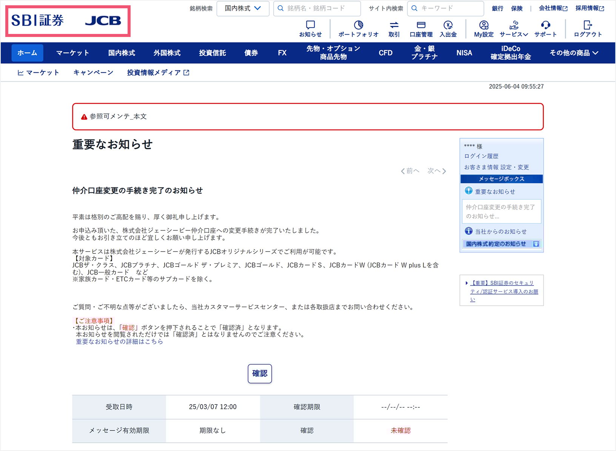Open the My設定 settings icon
Screen dimensions: 616x451
pos(483,25)
